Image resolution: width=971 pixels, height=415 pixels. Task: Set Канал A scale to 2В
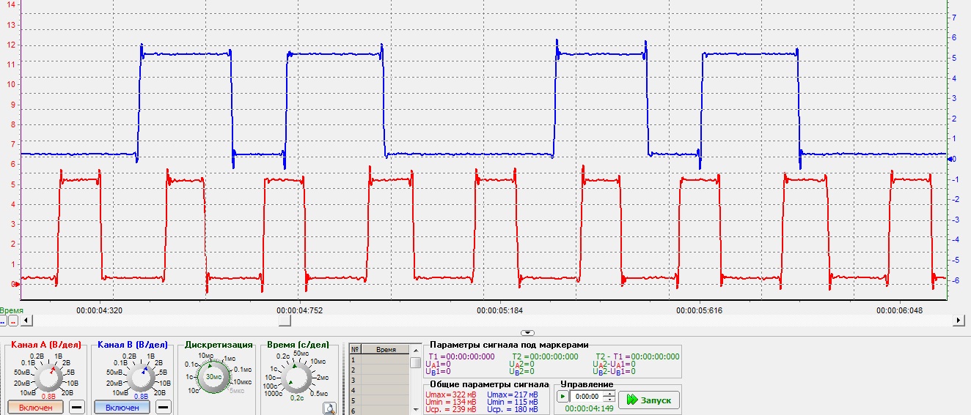(67, 362)
